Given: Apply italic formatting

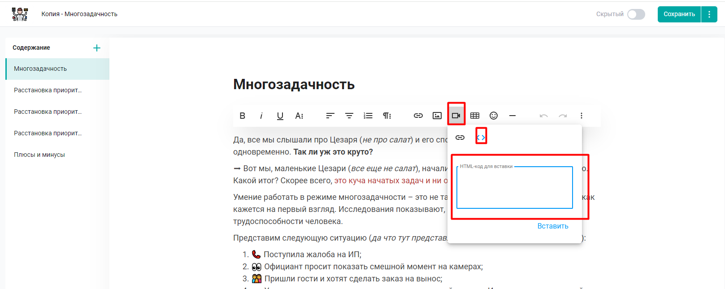Looking at the screenshot, I should point(261,116).
